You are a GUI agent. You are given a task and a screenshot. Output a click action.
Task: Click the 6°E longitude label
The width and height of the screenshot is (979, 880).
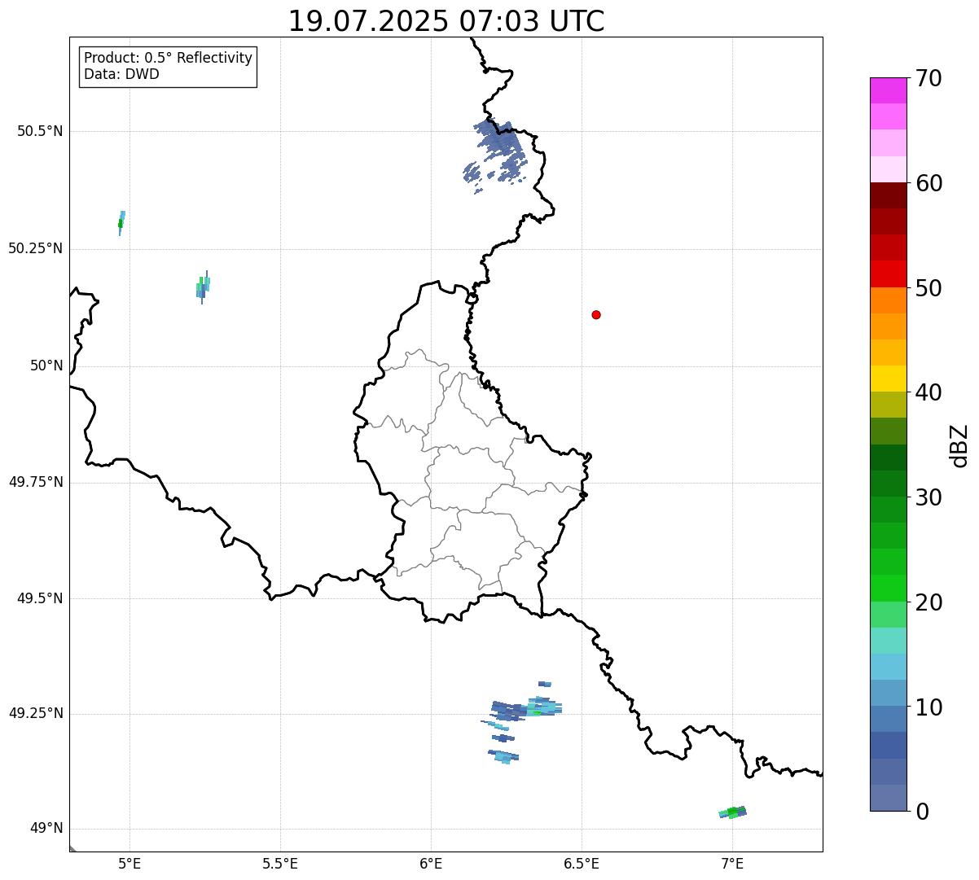tap(431, 863)
